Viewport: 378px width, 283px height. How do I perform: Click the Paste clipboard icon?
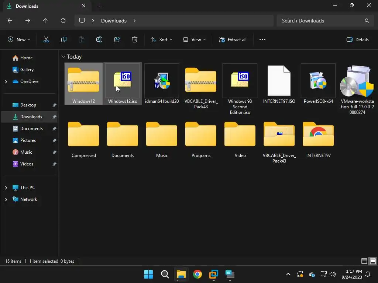tap(82, 40)
